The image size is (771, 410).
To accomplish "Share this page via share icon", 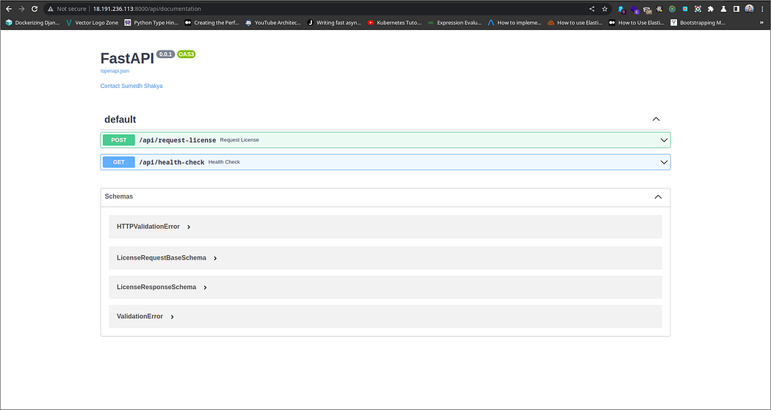I will (592, 9).
